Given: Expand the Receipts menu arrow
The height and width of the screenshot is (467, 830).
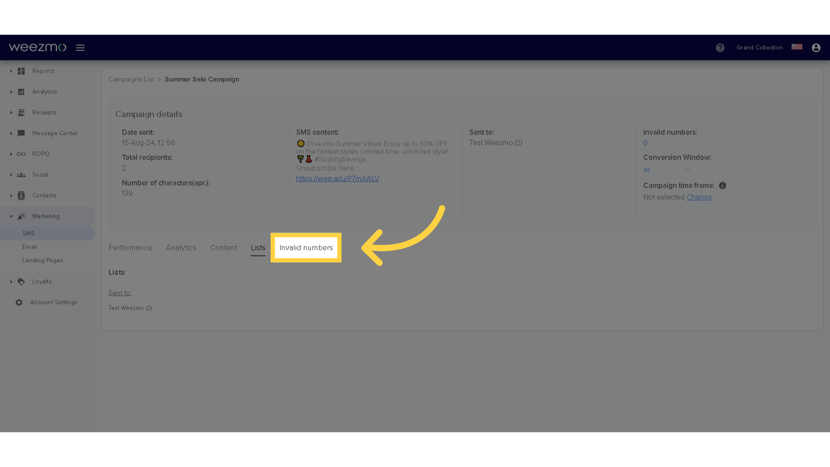Looking at the screenshot, I should 11,112.
